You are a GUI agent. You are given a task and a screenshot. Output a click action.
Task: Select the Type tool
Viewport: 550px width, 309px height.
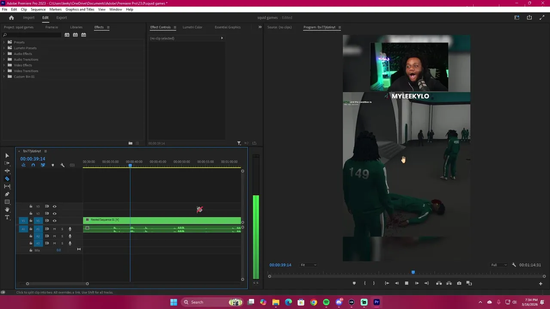point(7,217)
